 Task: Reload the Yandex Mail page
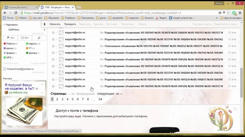(16, 13)
